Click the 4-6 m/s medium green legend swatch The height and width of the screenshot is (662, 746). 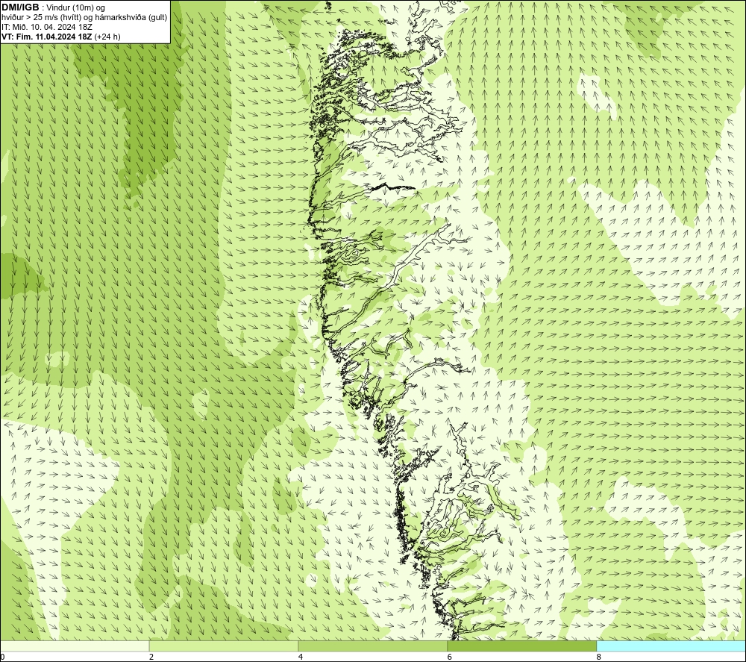pyautogui.click(x=372, y=646)
